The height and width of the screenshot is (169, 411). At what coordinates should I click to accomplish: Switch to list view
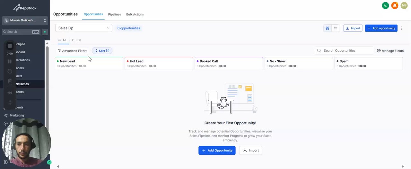coord(336,28)
